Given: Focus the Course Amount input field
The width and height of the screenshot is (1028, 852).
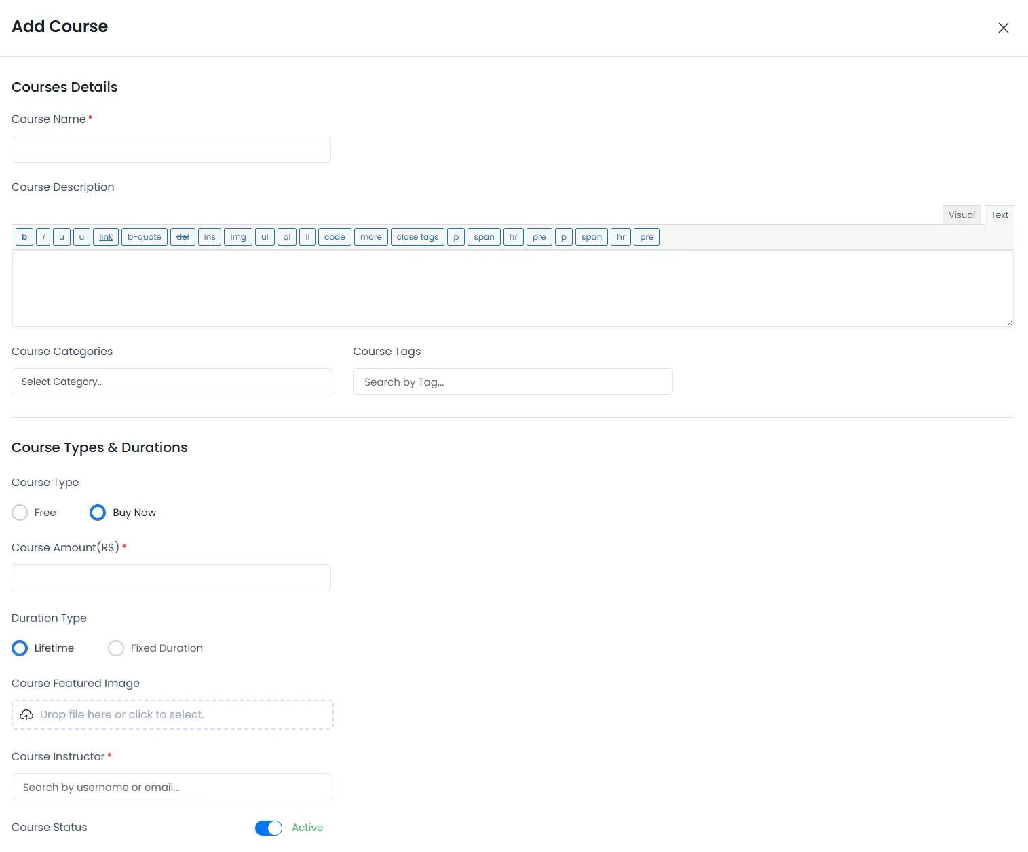Looking at the screenshot, I should click(x=171, y=578).
